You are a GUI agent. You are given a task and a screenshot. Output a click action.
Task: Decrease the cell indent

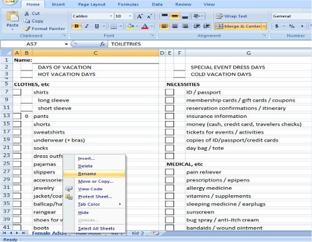point(197,26)
